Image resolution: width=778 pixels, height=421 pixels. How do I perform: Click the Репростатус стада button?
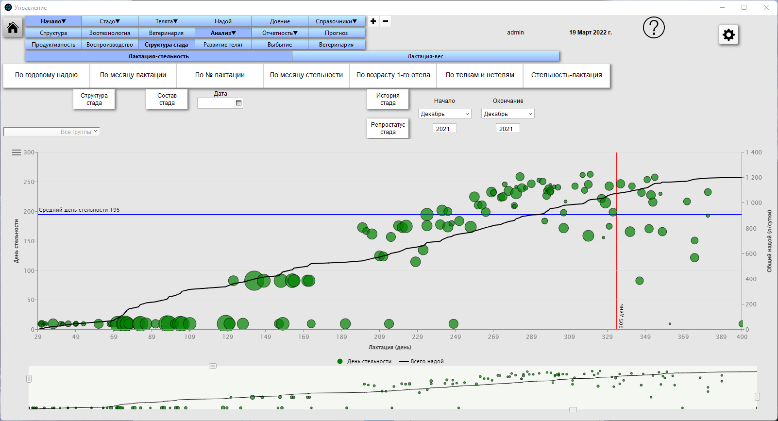click(388, 128)
